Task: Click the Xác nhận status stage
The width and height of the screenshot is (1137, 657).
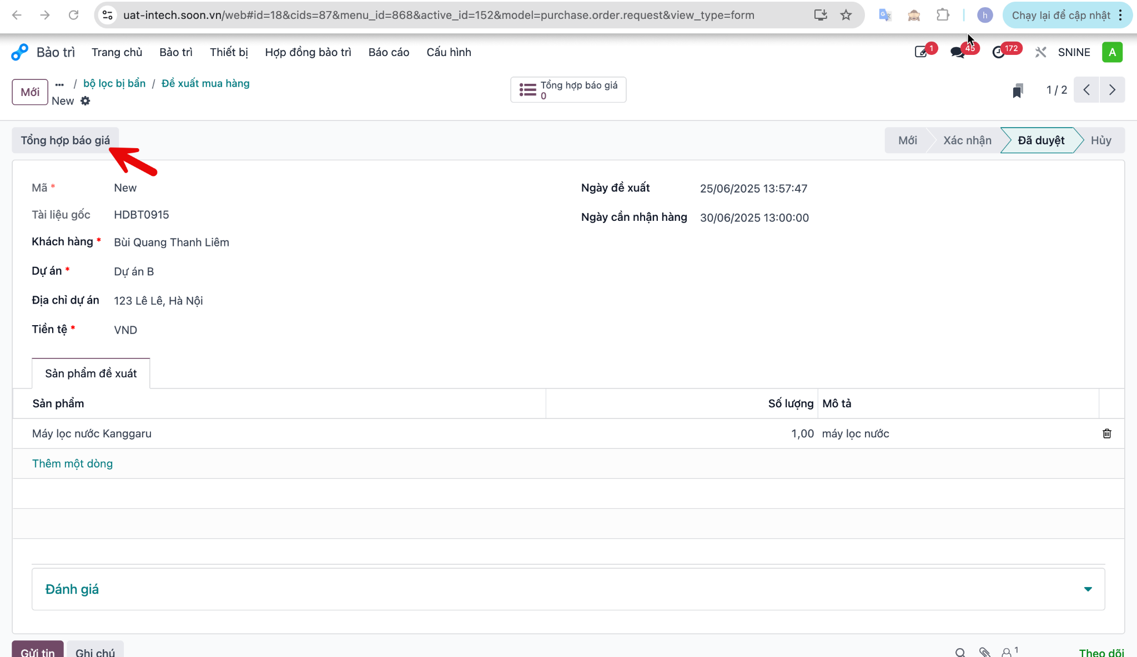Action: [x=967, y=140]
